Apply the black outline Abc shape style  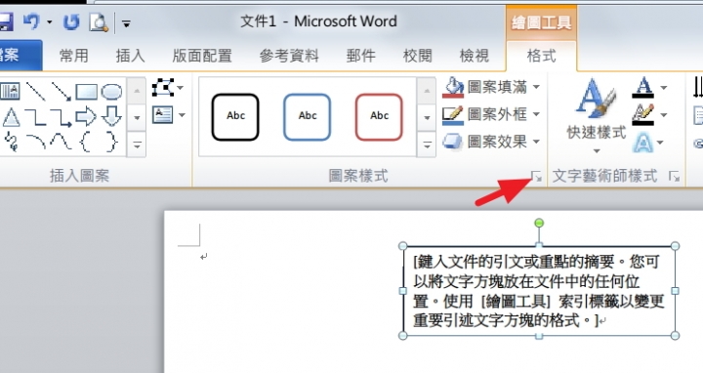(235, 116)
